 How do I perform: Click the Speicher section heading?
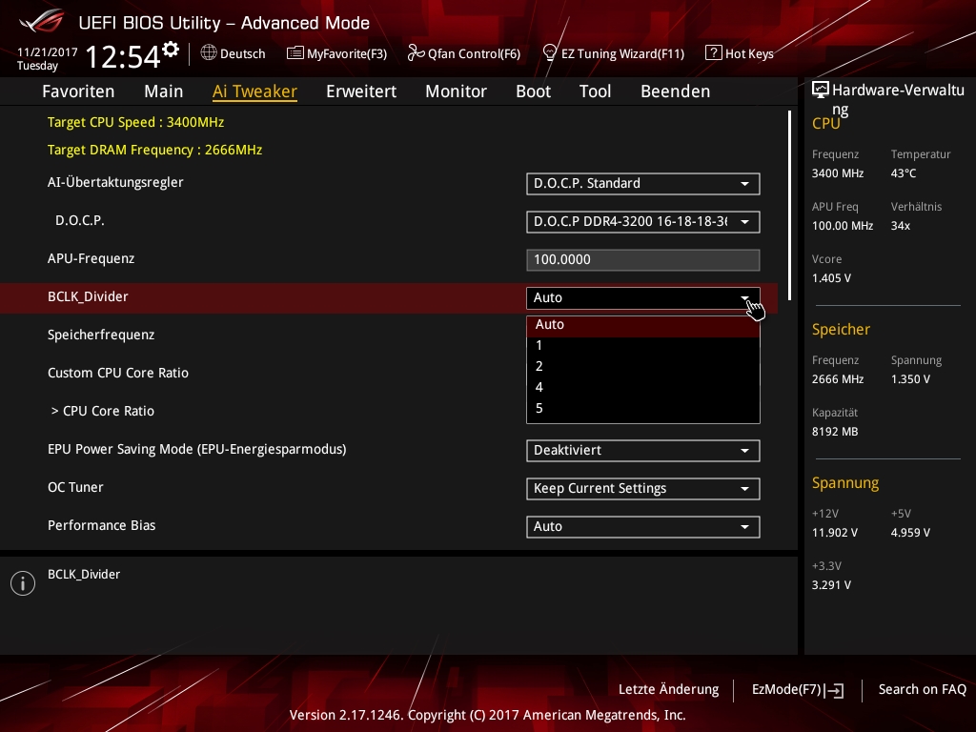point(841,329)
